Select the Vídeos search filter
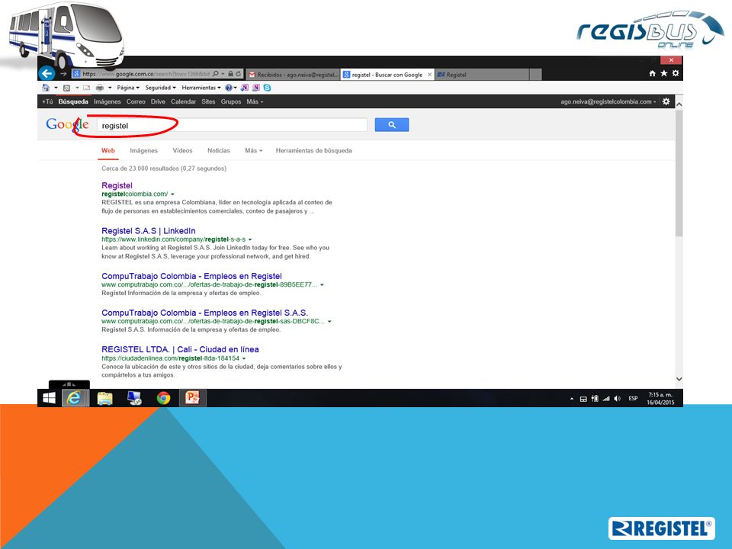 [x=182, y=151]
